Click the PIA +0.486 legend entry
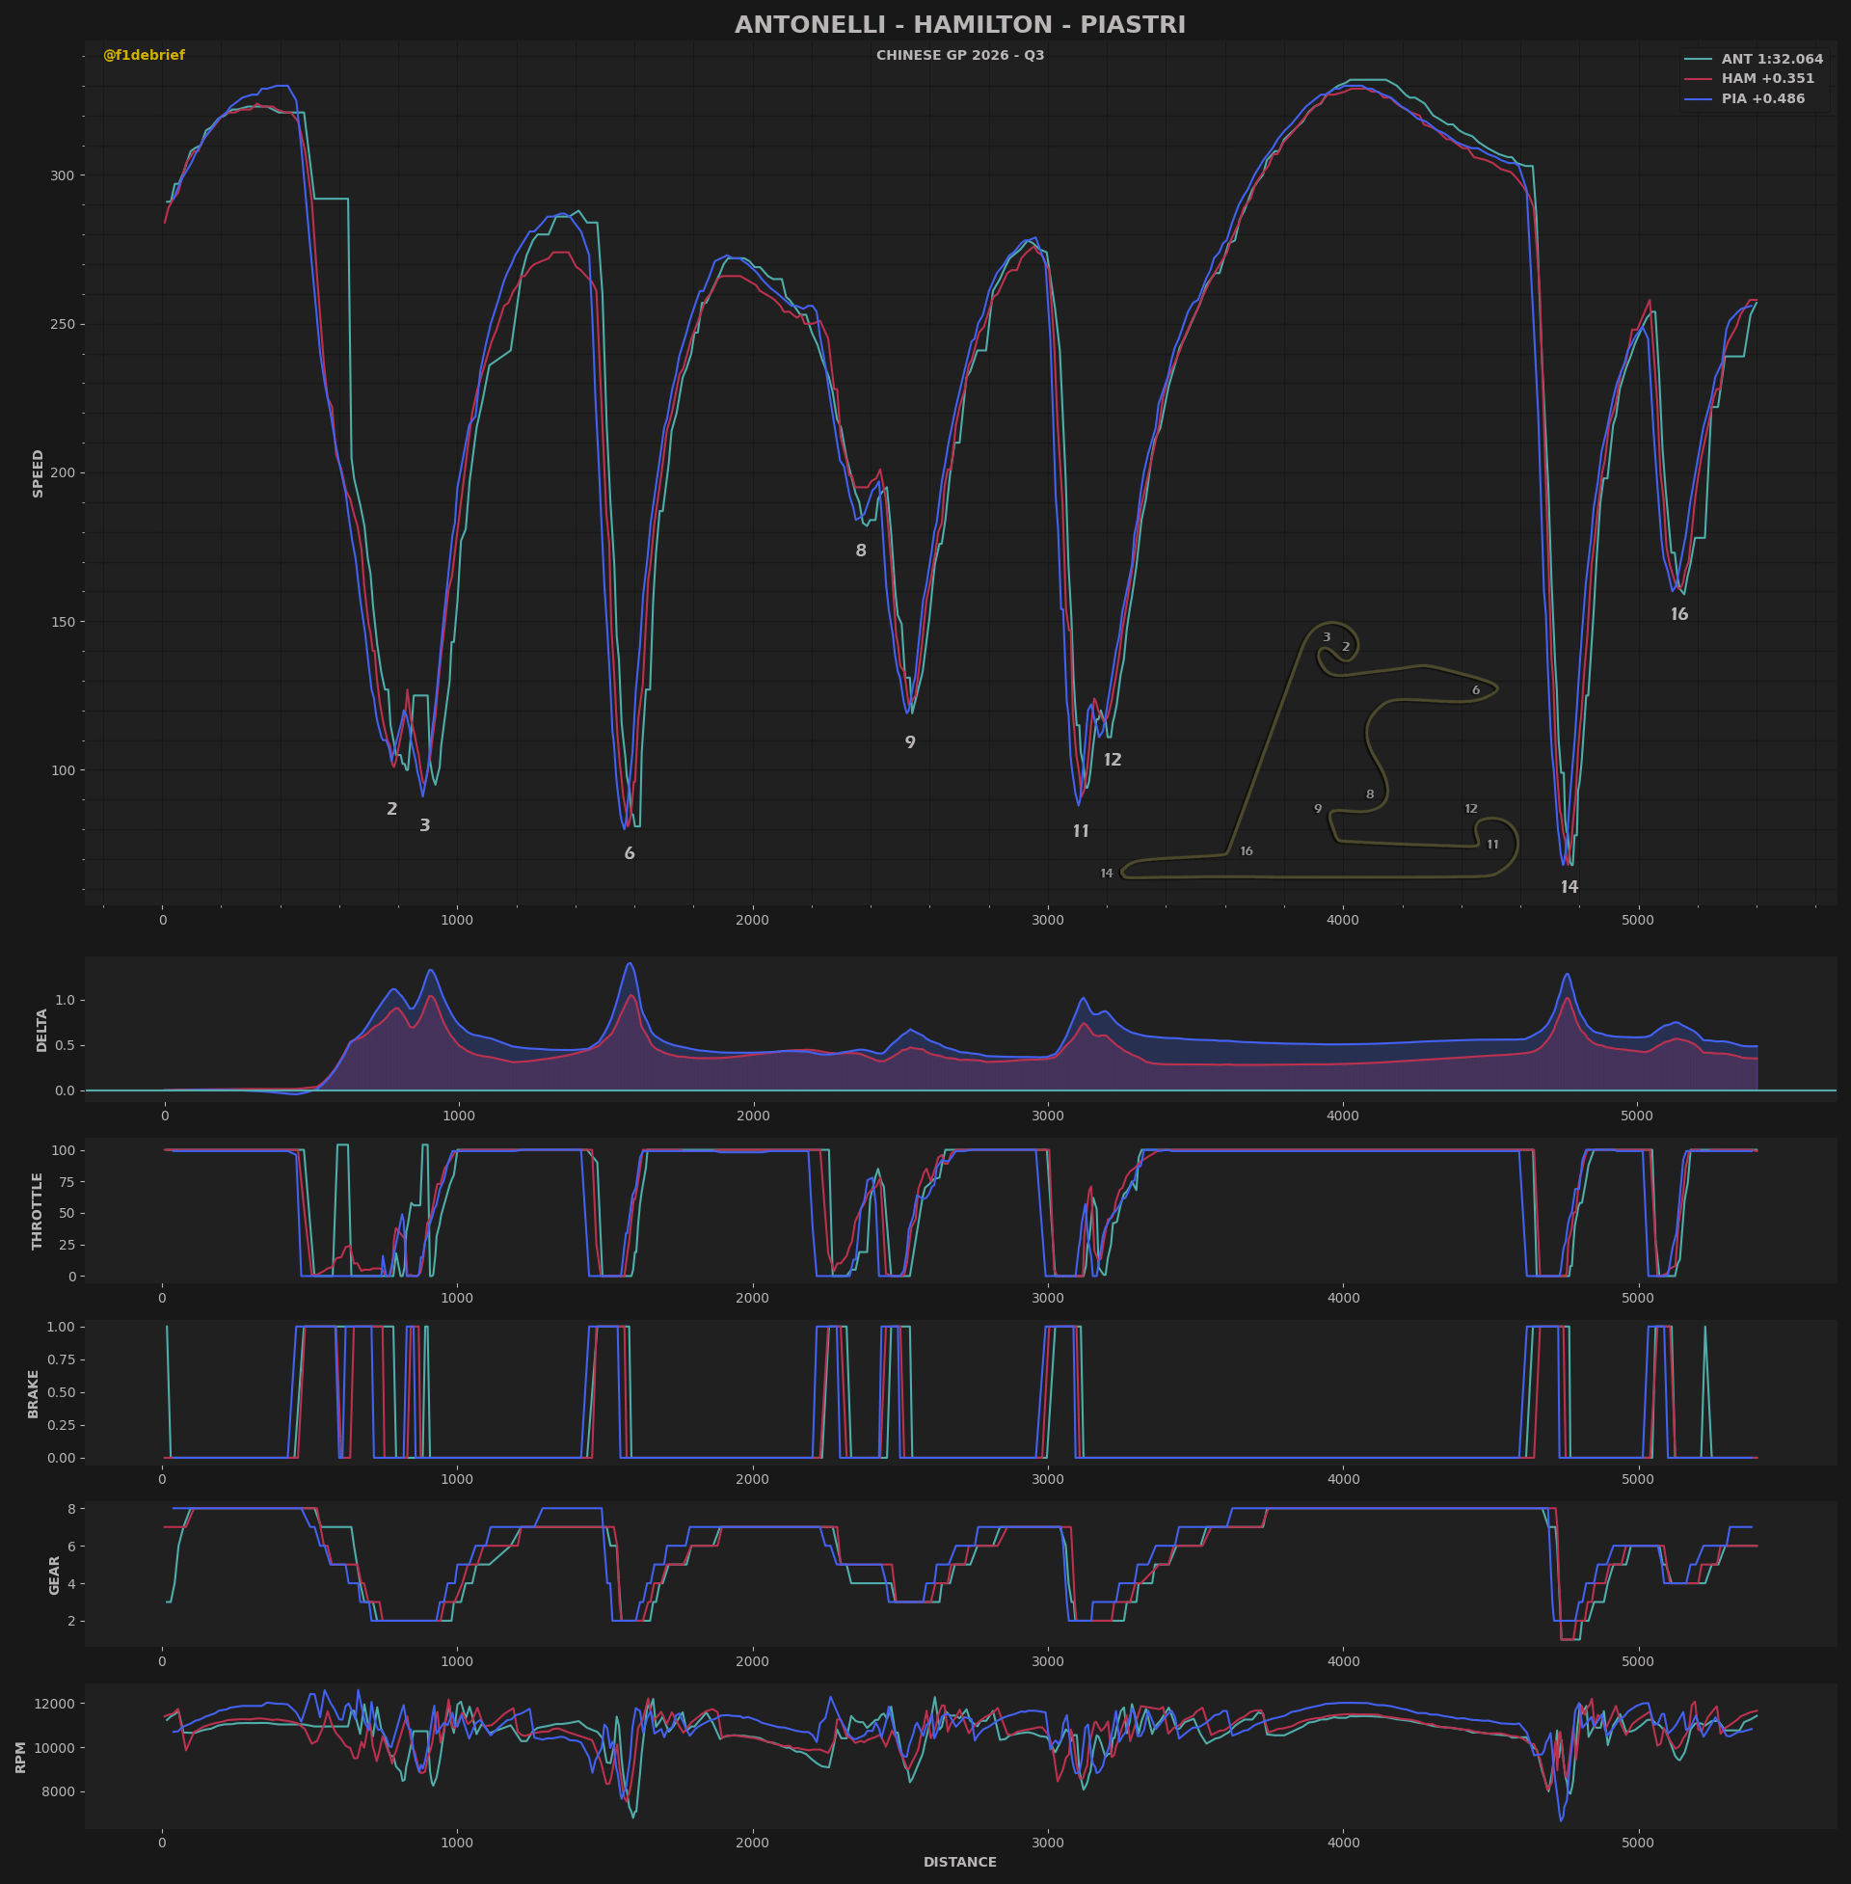 point(1762,99)
